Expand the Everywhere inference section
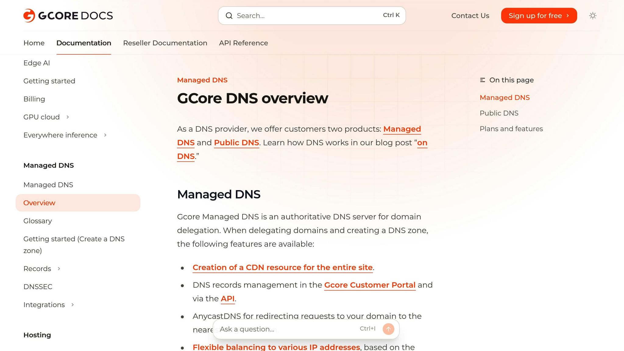The height and width of the screenshot is (351, 624). point(105,135)
